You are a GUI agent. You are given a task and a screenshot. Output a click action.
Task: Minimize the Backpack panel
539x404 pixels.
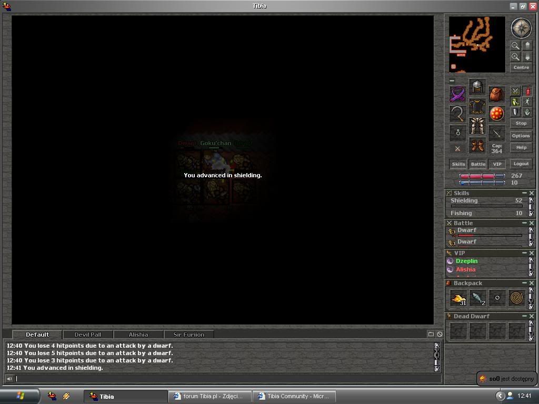[525, 283]
